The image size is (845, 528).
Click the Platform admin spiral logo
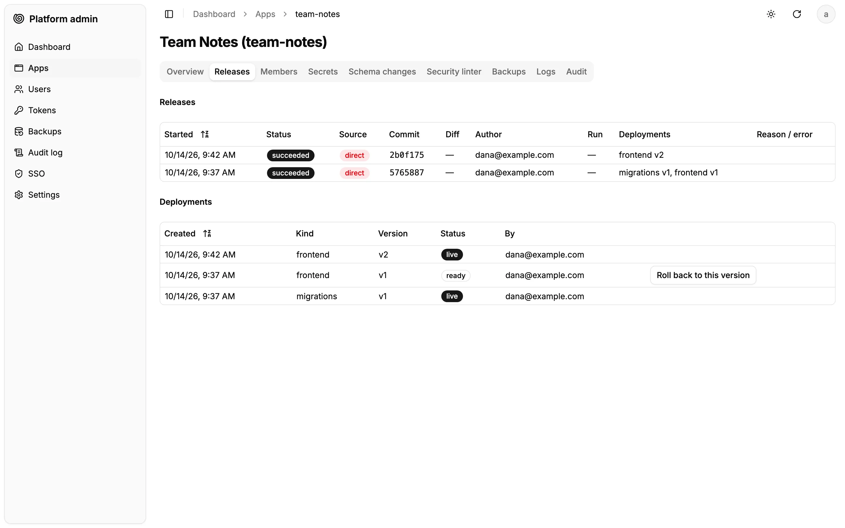(19, 18)
